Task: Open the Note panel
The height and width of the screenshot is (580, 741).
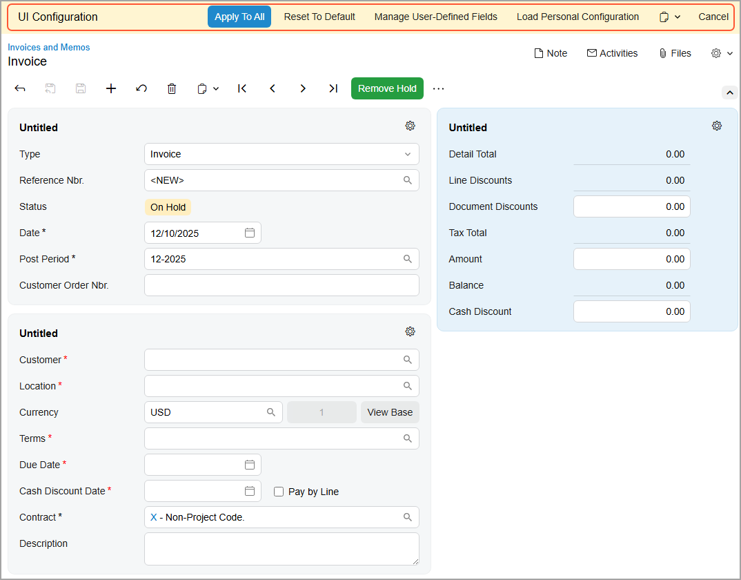Action: tap(551, 53)
